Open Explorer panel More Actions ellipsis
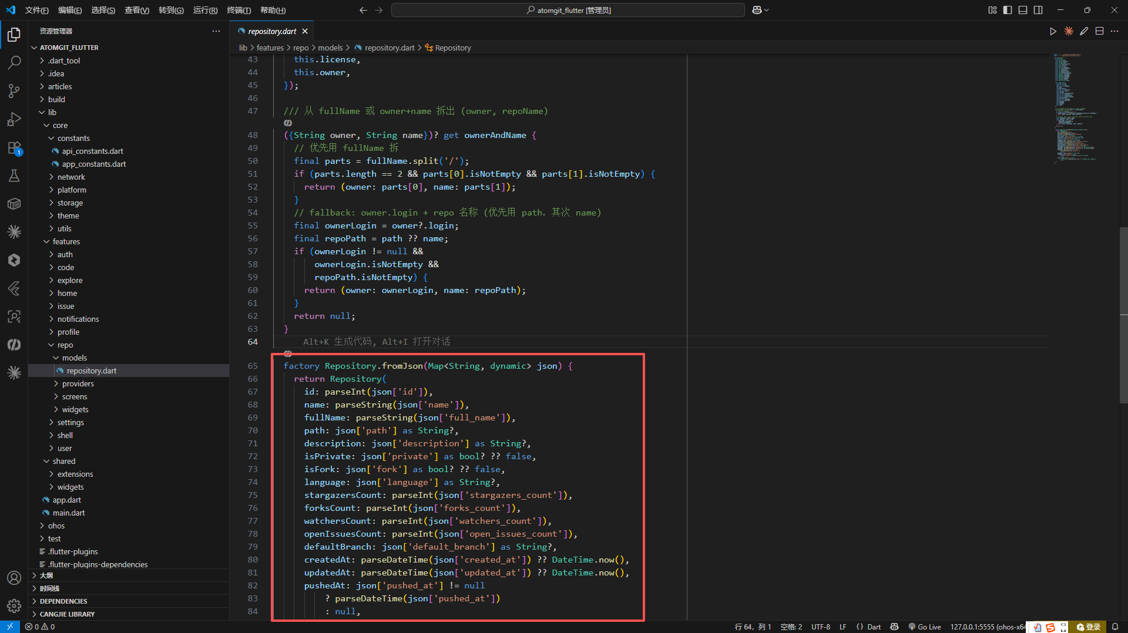 (x=216, y=31)
